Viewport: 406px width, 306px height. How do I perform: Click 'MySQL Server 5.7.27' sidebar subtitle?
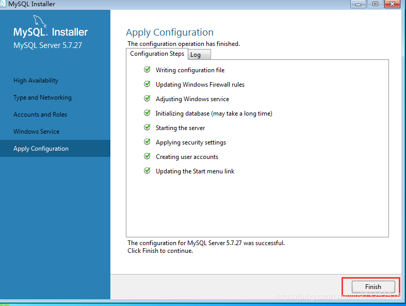47,45
